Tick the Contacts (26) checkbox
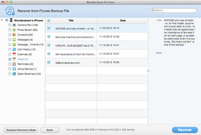 pyautogui.click(x=10, y=35)
